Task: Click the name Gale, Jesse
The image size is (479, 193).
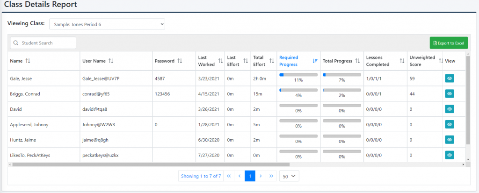Action: point(21,79)
